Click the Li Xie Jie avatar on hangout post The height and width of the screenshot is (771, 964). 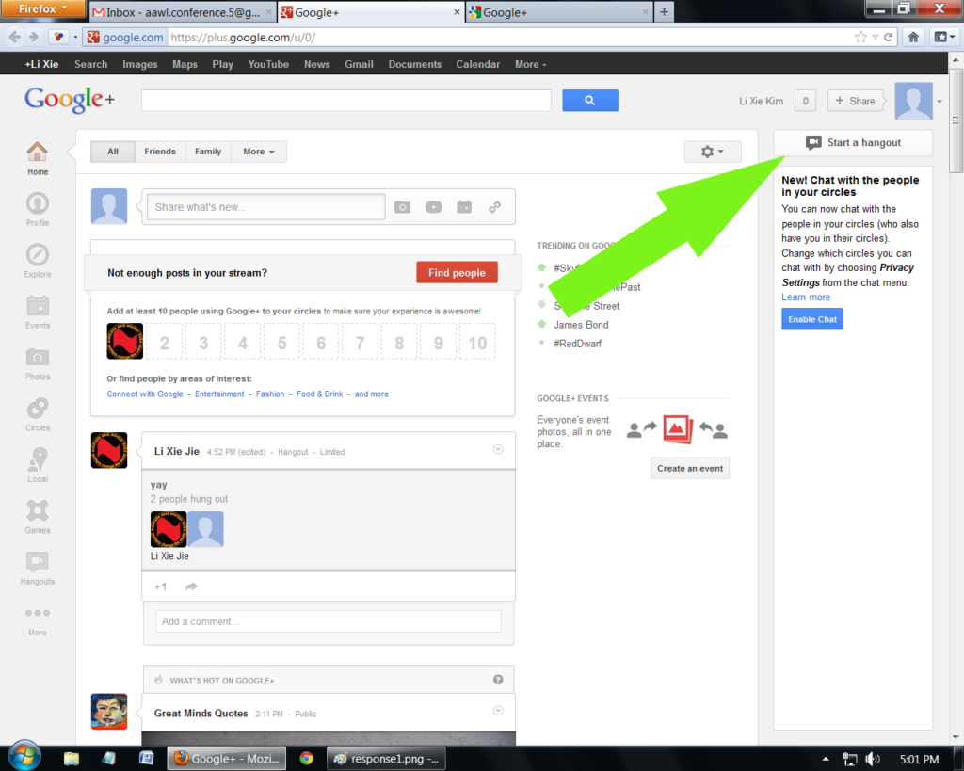click(109, 450)
